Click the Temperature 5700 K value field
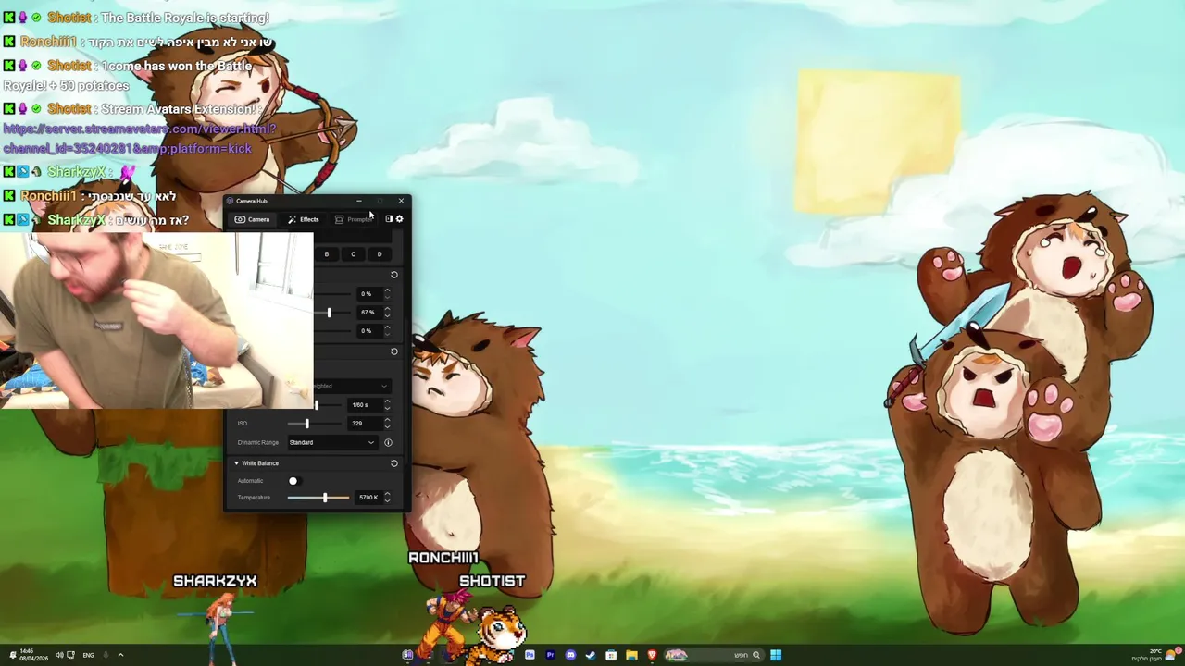This screenshot has width=1185, height=666. pos(368,498)
